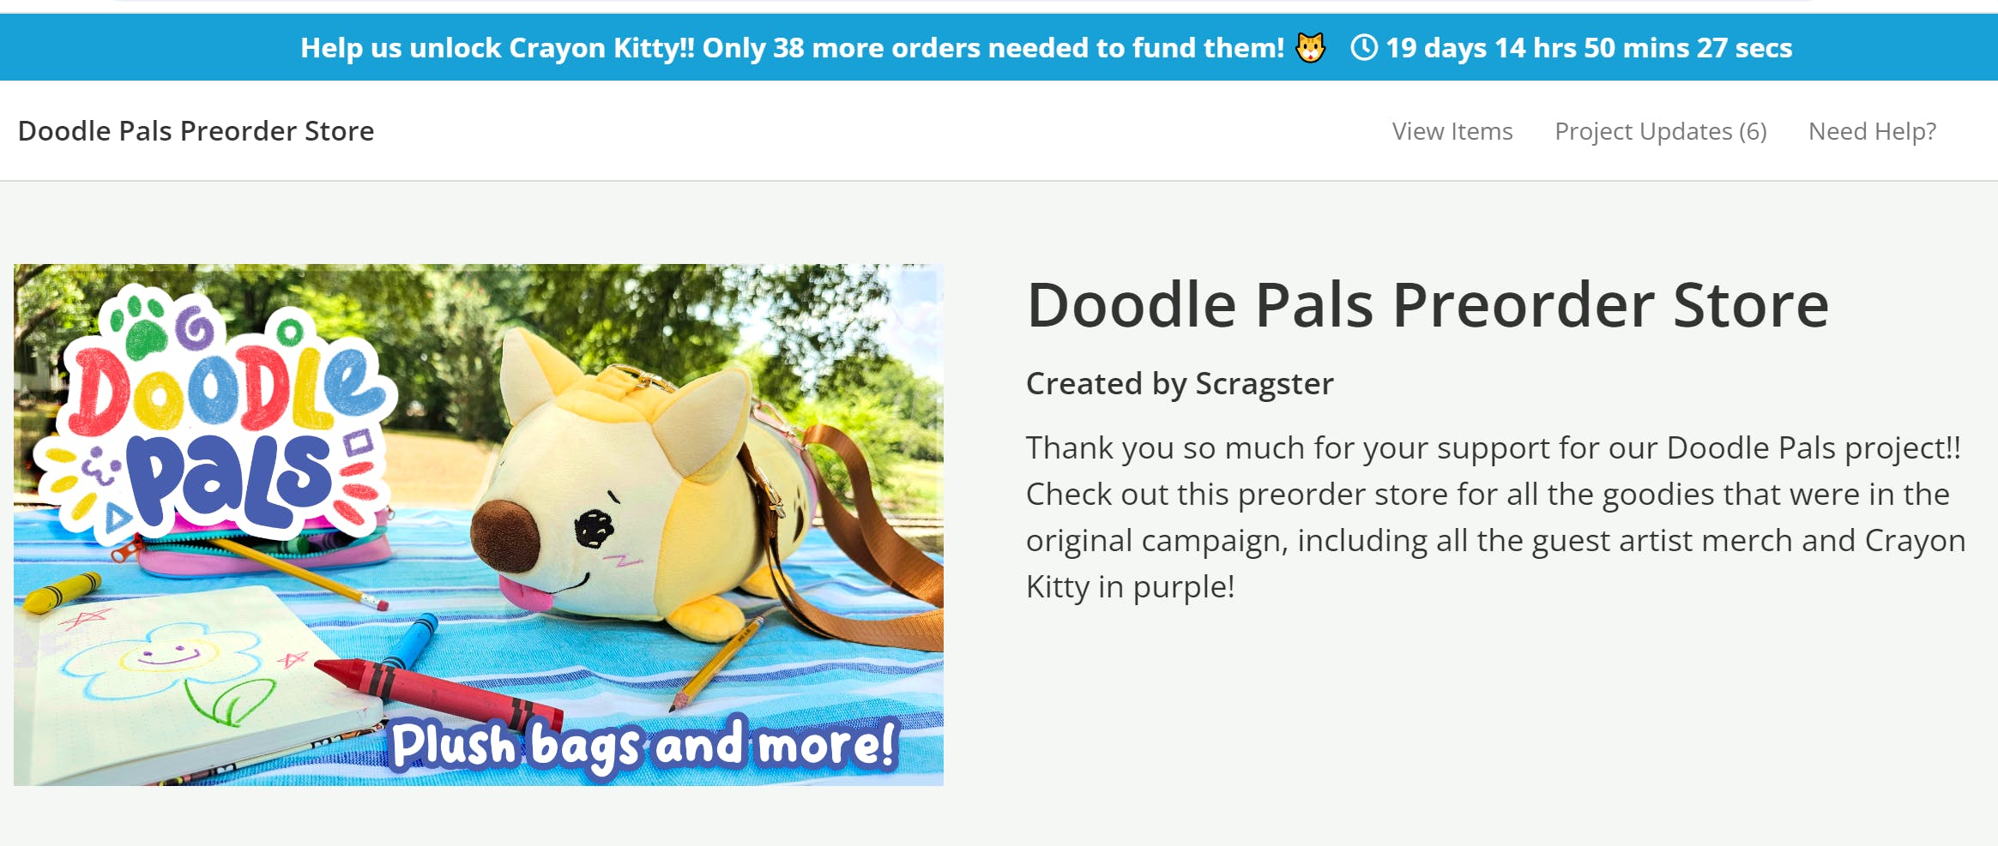Click the clock icon beside the countdown timer
The height and width of the screenshot is (846, 1998).
[1365, 47]
